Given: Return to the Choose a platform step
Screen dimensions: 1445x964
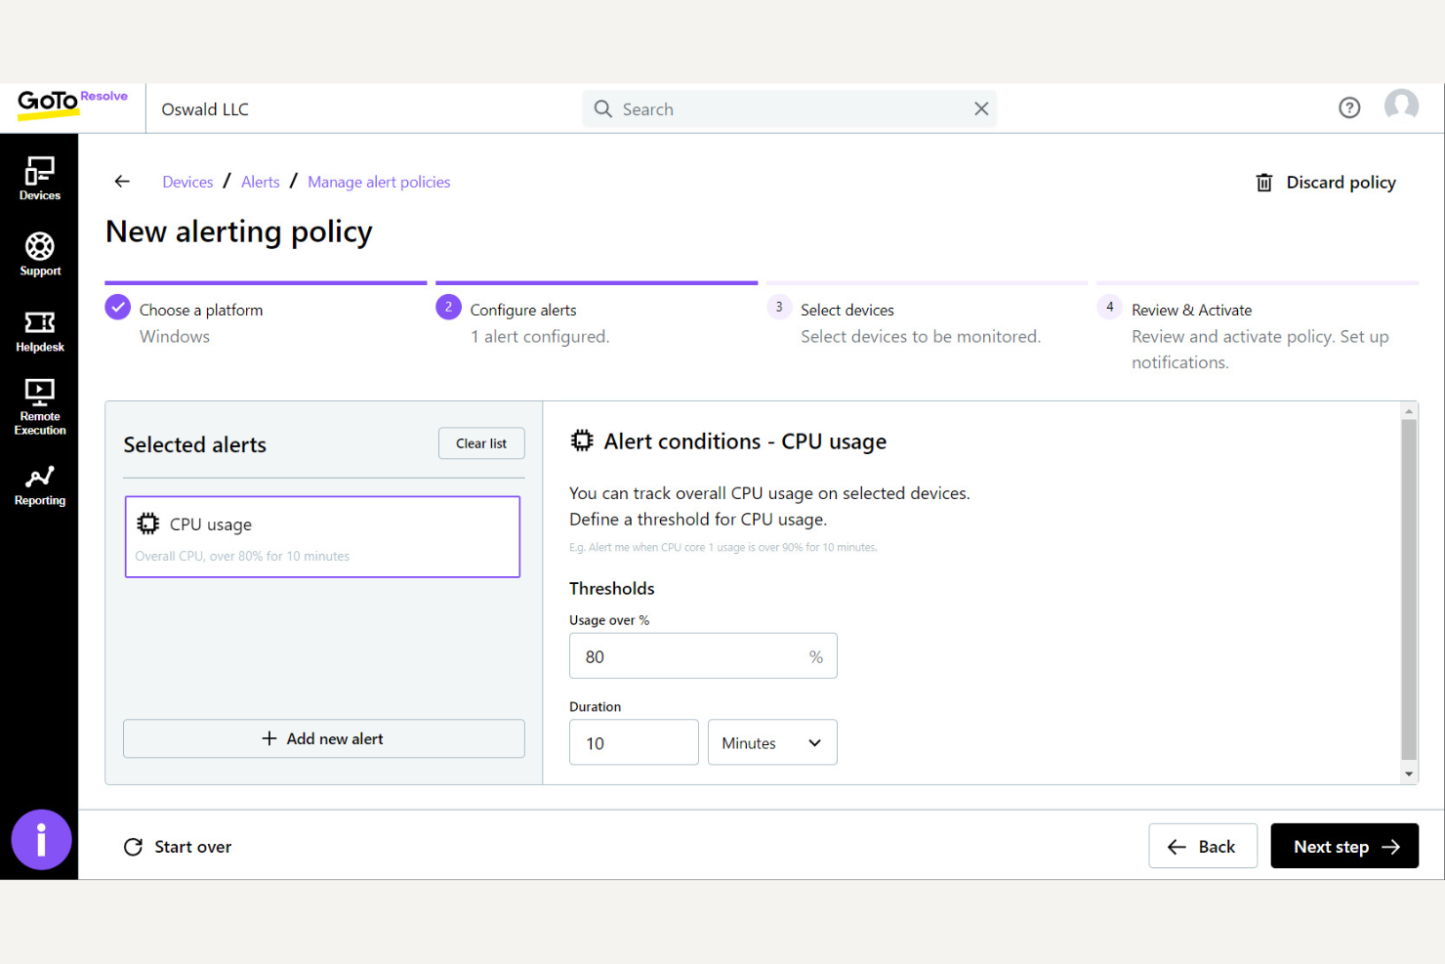Looking at the screenshot, I should [201, 310].
